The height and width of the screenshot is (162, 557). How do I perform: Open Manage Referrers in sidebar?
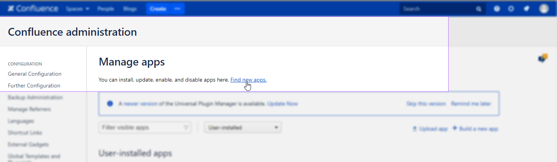click(x=29, y=109)
